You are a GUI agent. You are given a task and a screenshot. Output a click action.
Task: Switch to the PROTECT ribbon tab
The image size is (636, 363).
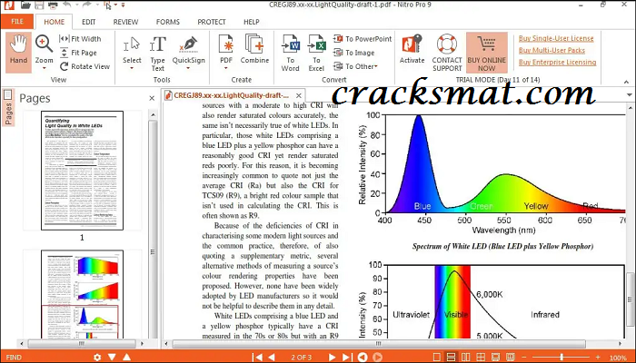pyautogui.click(x=212, y=22)
